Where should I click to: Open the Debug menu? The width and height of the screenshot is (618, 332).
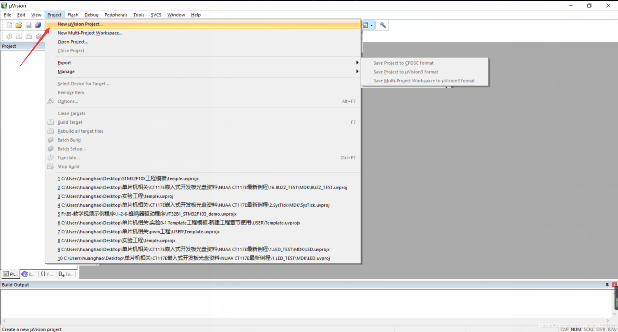pyautogui.click(x=91, y=15)
